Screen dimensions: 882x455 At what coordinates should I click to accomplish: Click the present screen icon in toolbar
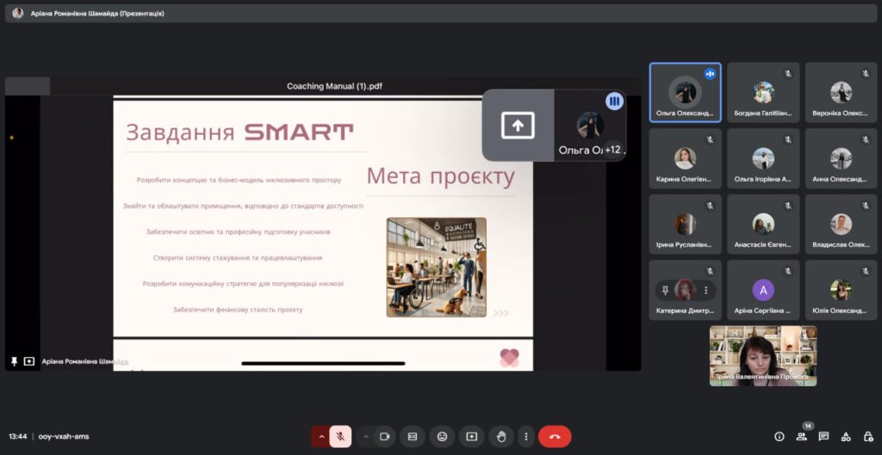471,436
